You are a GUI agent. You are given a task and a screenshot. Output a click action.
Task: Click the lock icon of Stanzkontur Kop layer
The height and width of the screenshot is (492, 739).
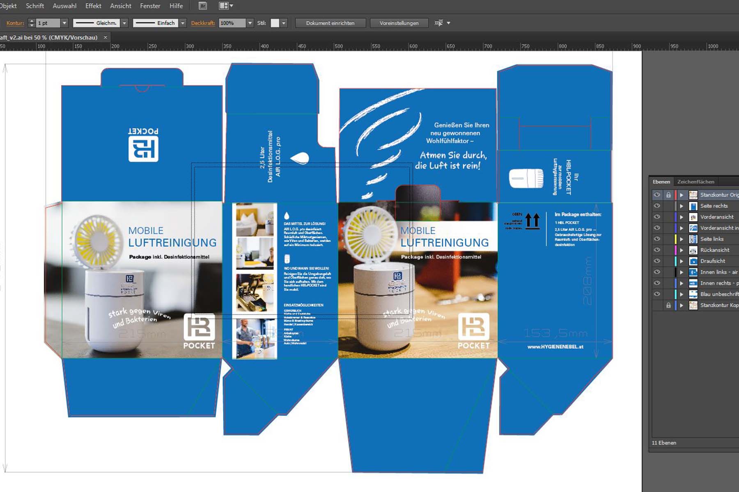point(668,305)
